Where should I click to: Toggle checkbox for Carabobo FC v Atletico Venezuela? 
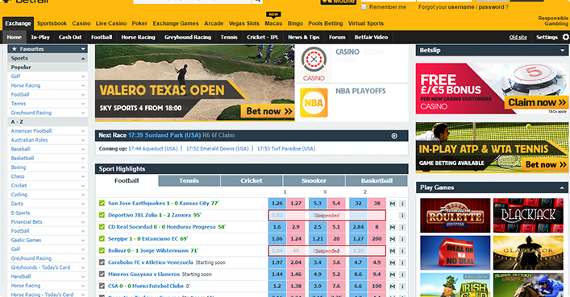click(102, 262)
